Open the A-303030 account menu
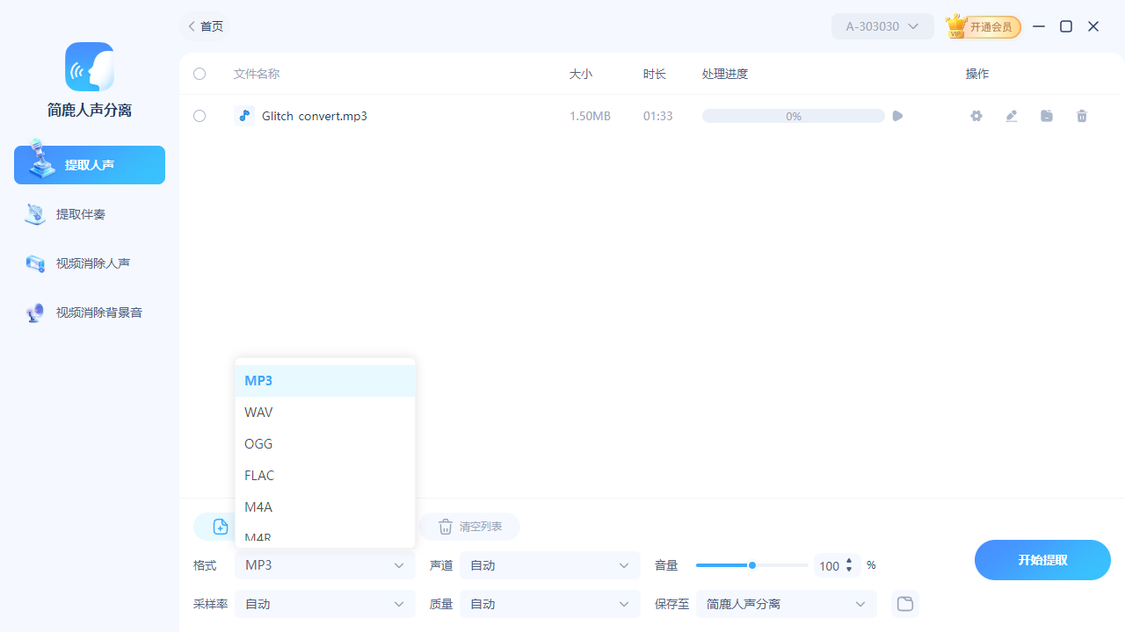Screen dimensions: 1125x632 (x=882, y=26)
